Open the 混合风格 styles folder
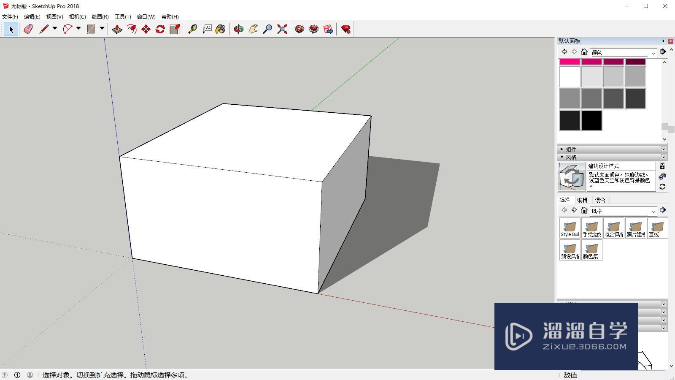 point(614,228)
